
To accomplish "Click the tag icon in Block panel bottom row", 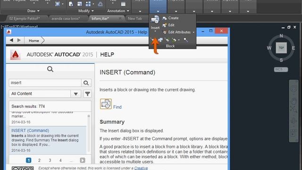I will (167, 40).
